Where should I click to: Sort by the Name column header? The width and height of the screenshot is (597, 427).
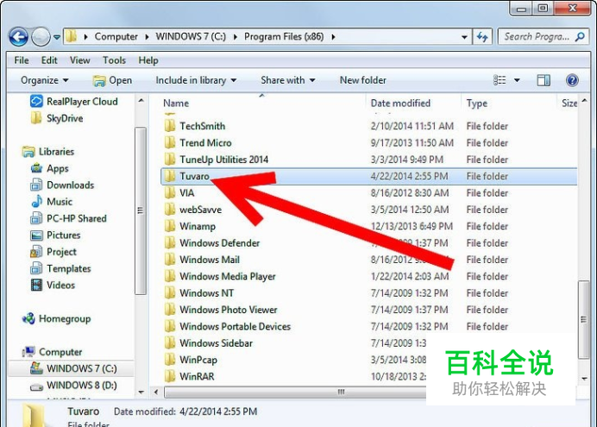tap(176, 104)
